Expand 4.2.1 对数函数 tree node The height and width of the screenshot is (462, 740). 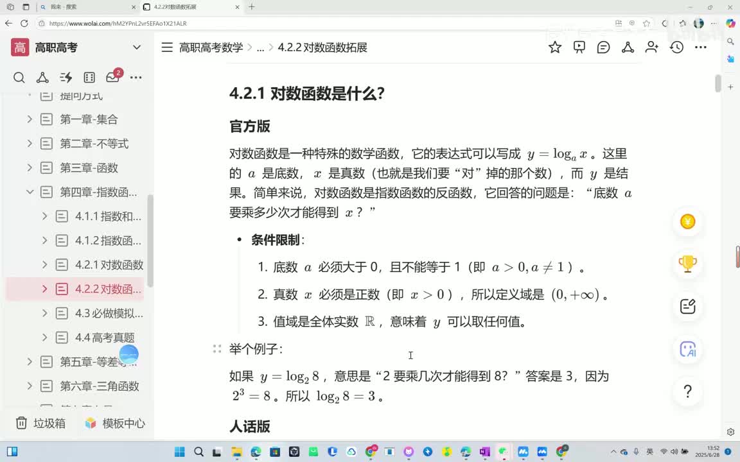[45, 264]
